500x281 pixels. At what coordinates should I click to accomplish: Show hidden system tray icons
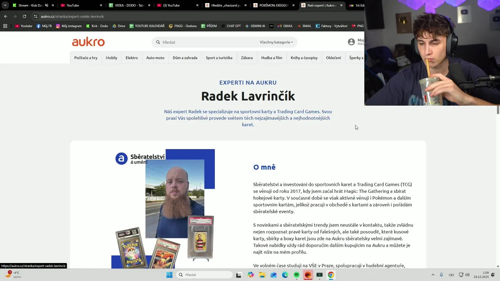[433, 275]
